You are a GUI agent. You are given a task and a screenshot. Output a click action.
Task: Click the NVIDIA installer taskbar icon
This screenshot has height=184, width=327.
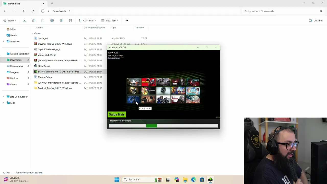(x=210, y=180)
